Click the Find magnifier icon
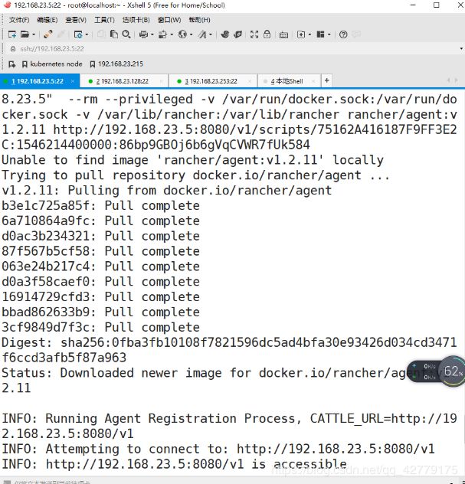465x484 pixels. tap(126, 34)
